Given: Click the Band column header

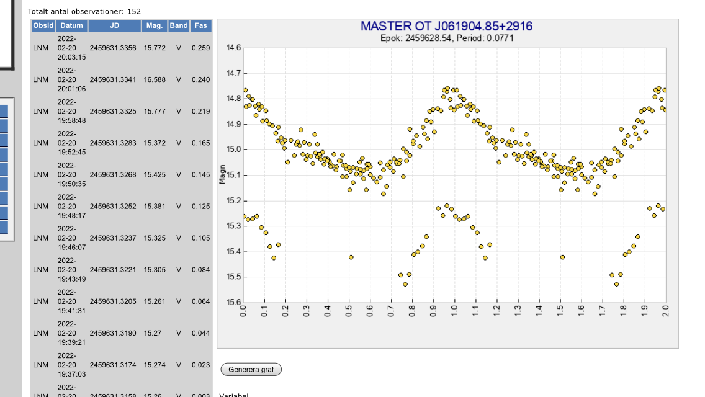Looking at the screenshot, I should coord(179,25).
